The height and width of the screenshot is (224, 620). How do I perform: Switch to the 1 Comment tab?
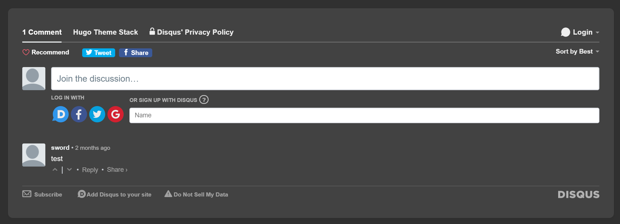[x=42, y=32]
